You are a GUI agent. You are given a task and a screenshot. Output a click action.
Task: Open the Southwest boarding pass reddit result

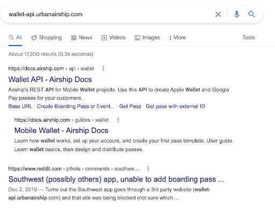(116, 179)
